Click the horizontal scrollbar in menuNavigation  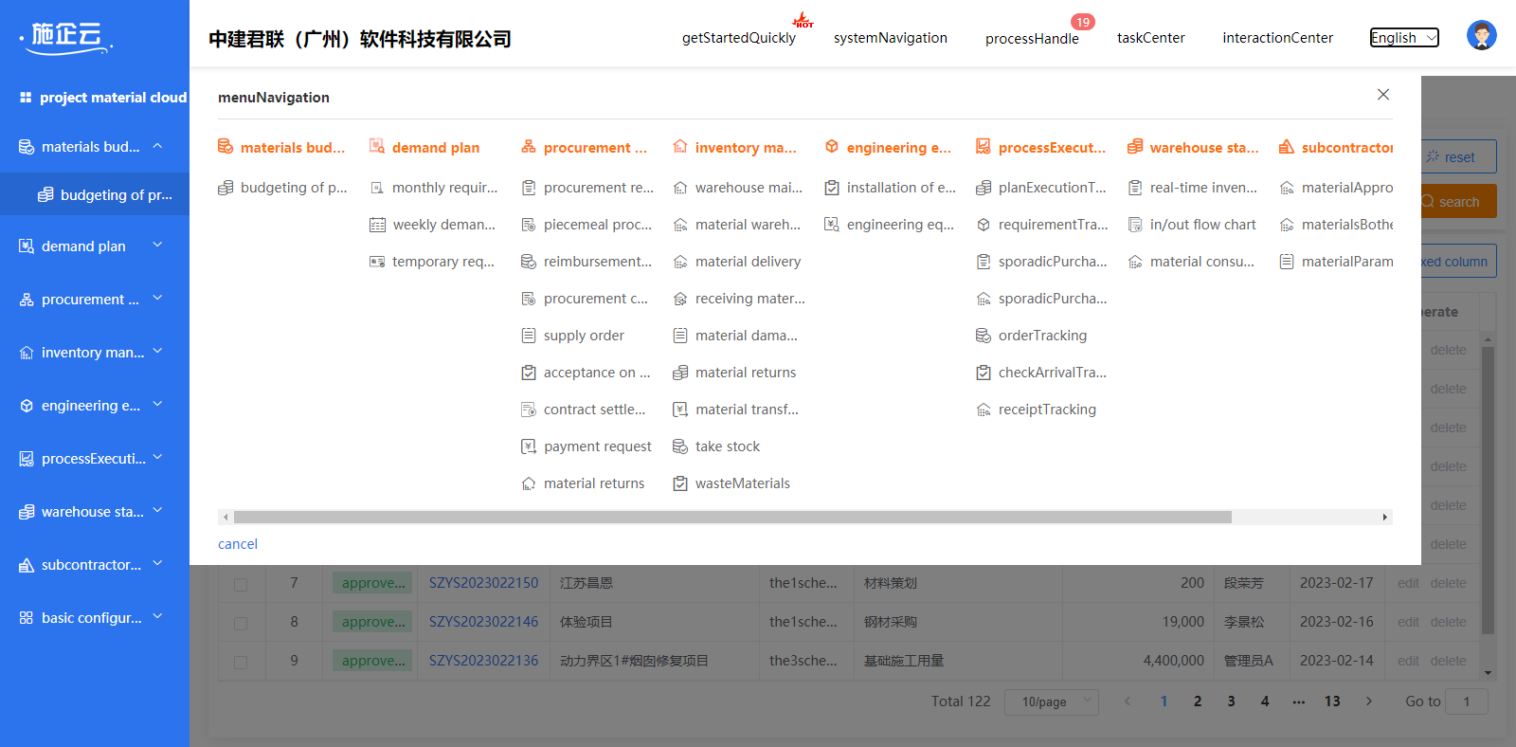732,518
